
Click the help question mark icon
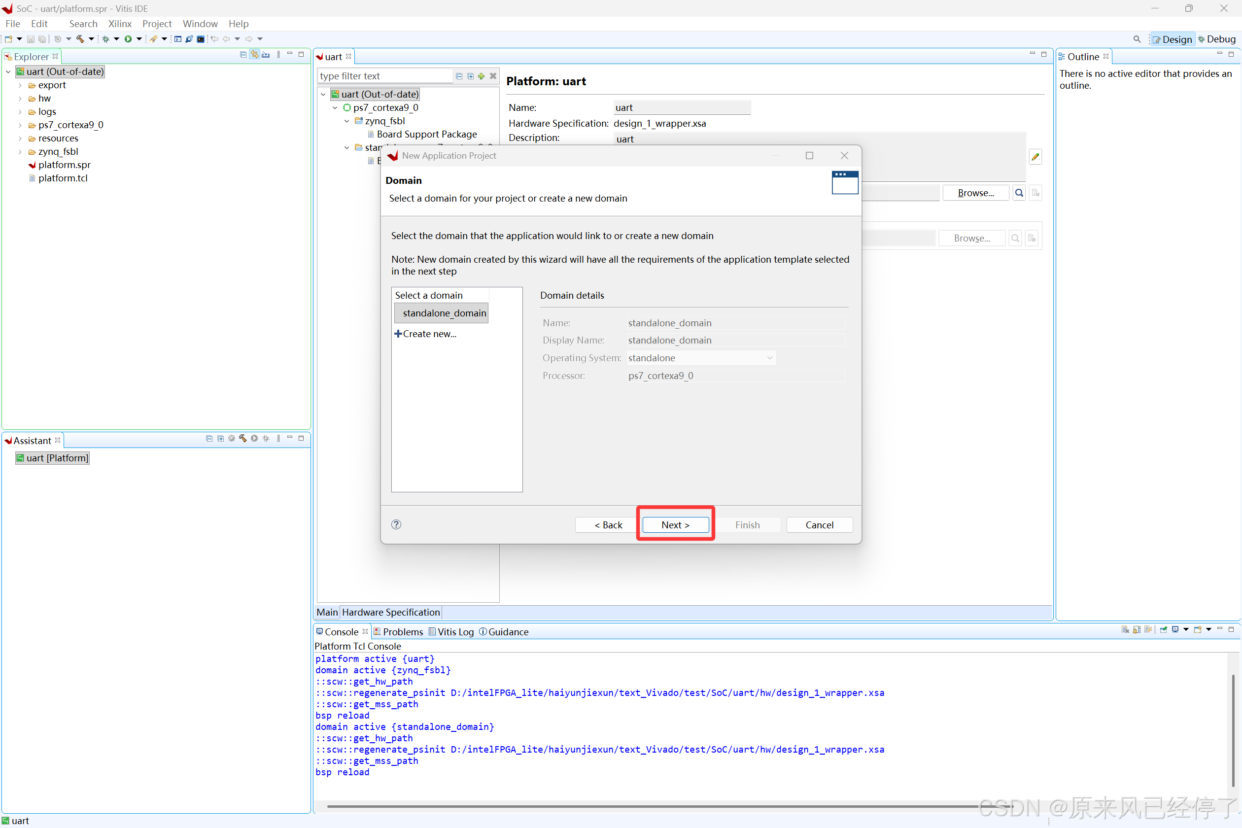pyautogui.click(x=396, y=524)
